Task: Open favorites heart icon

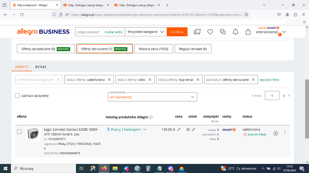Action: 210,32
